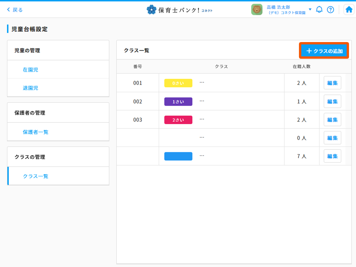This screenshot has width=356, height=267.
Task: Add a new class with クラスの追加
Action: point(324,51)
